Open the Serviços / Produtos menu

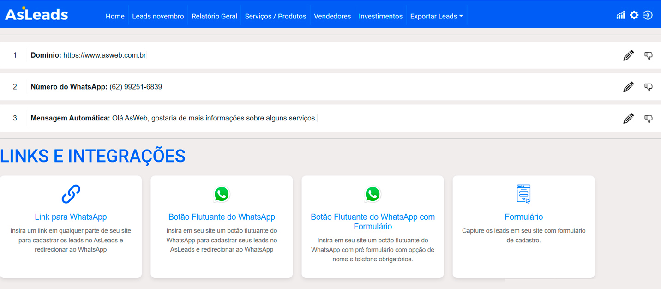click(276, 16)
